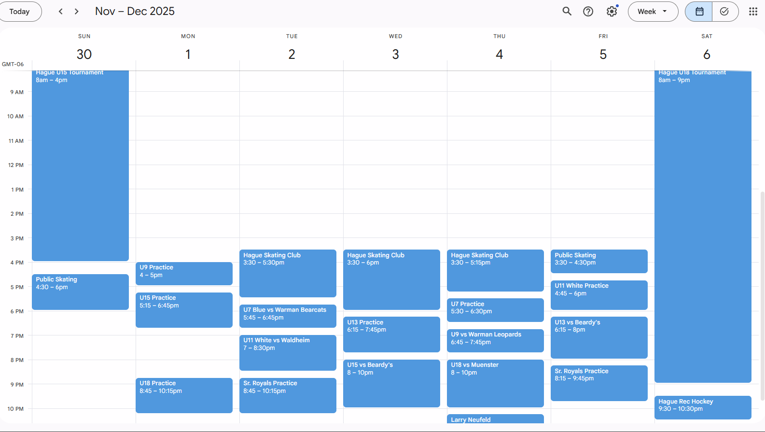Select Saturday 6 date header
The width and height of the screenshot is (765, 432).
(x=707, y=54)
